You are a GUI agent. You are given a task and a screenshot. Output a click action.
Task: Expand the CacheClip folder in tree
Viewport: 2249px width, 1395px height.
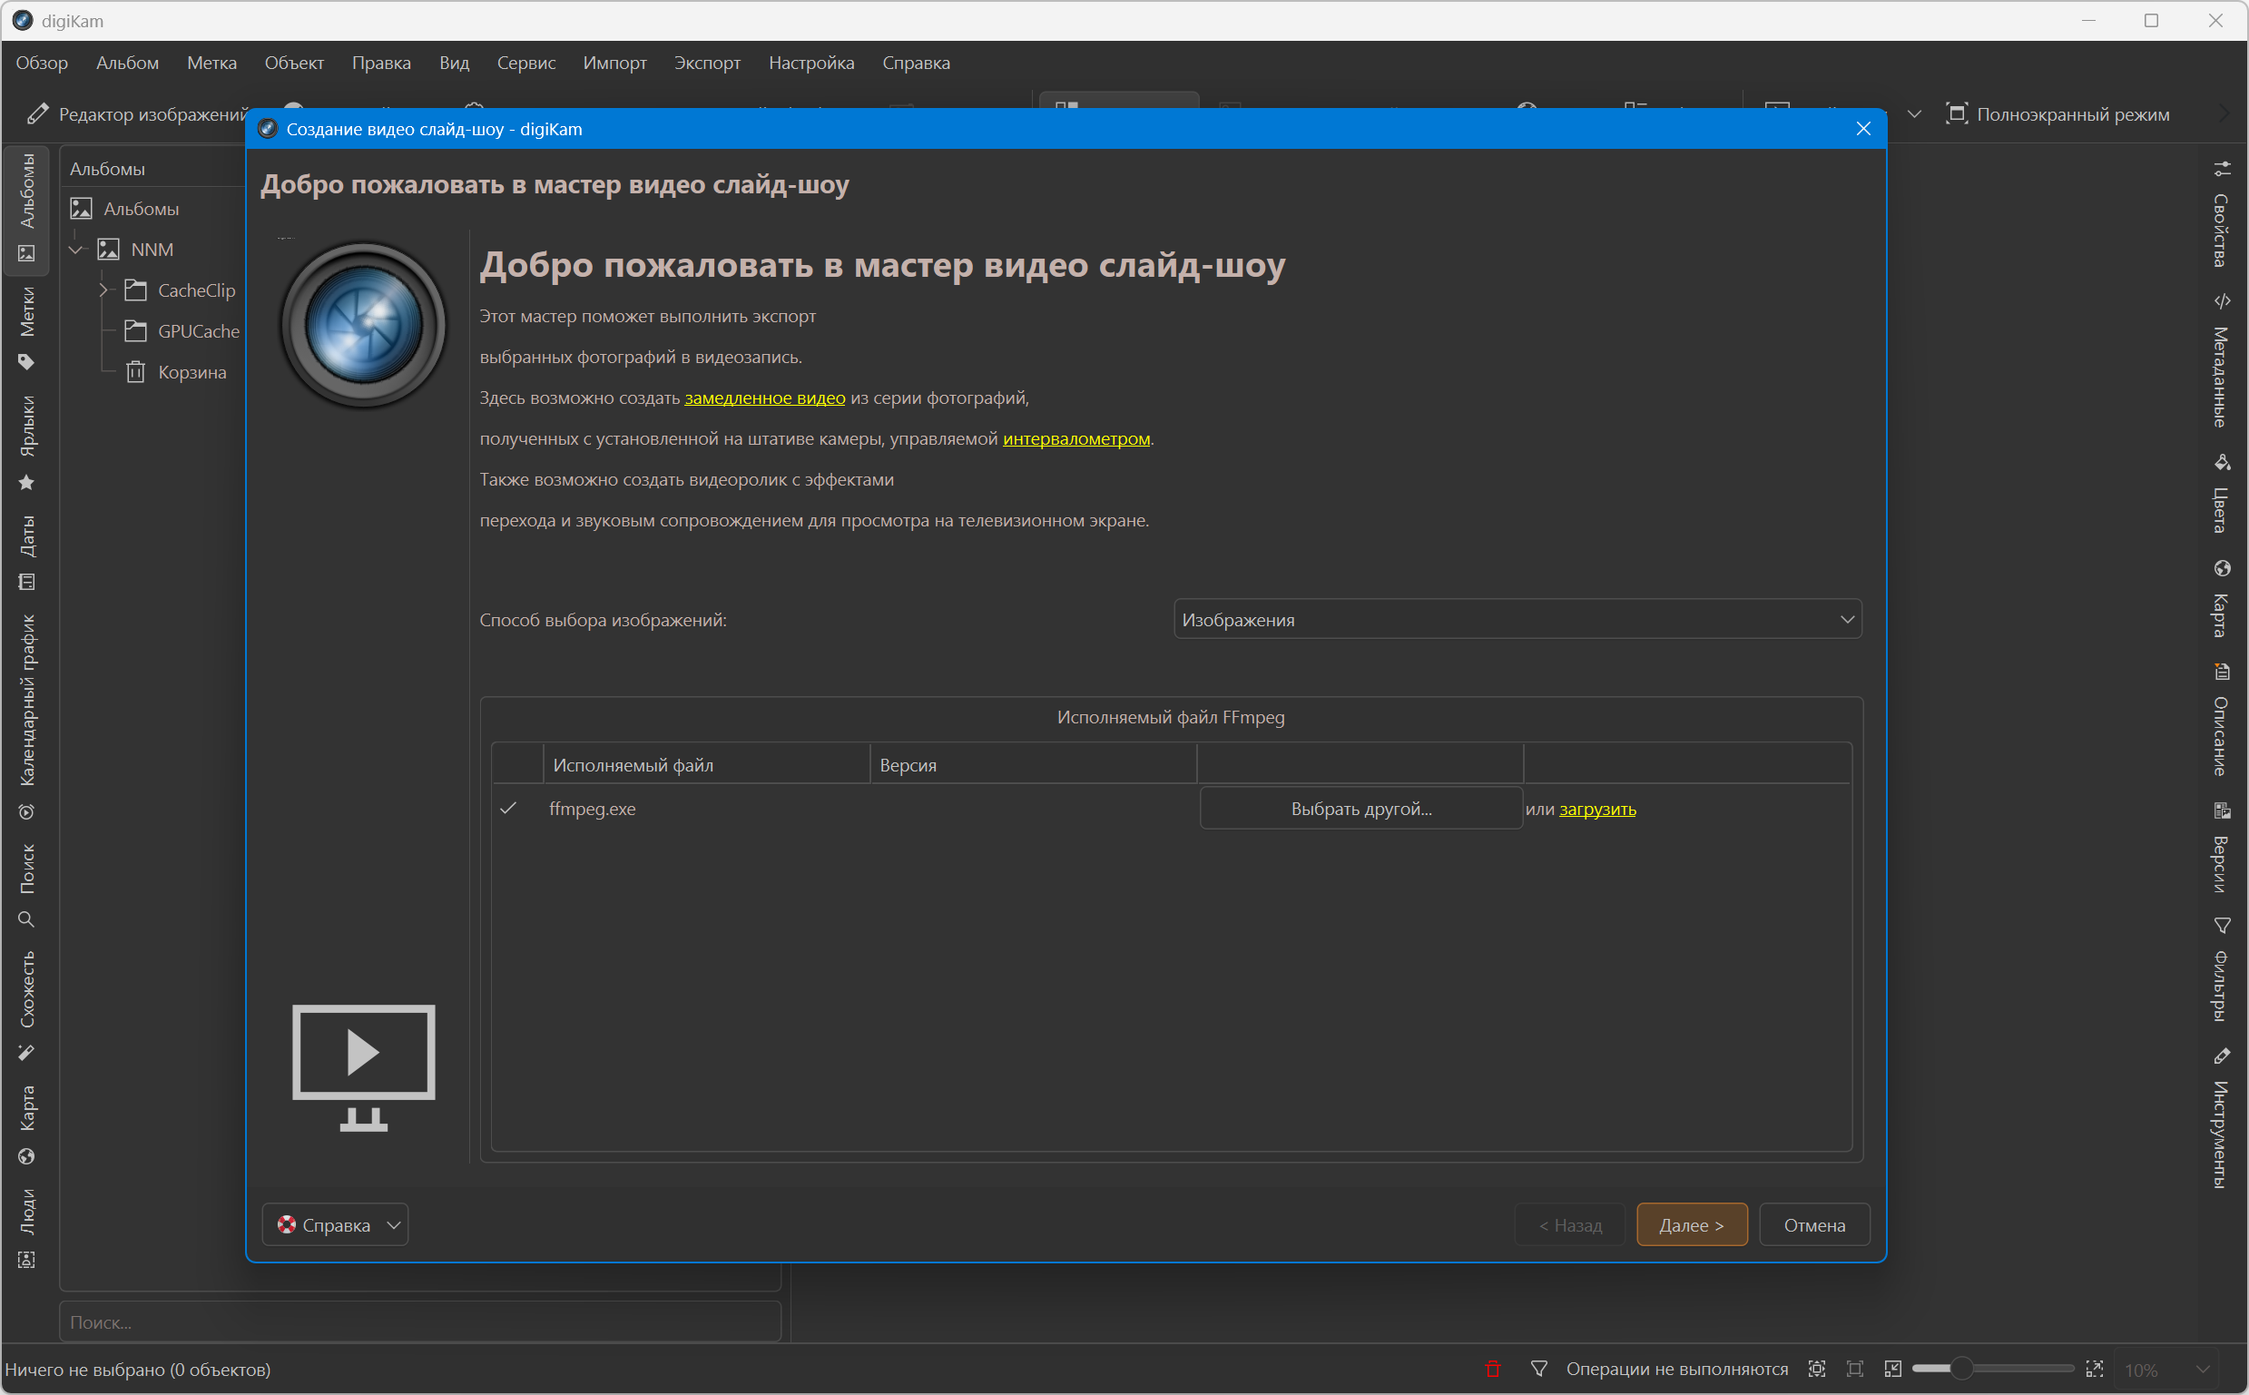point(103,290)
